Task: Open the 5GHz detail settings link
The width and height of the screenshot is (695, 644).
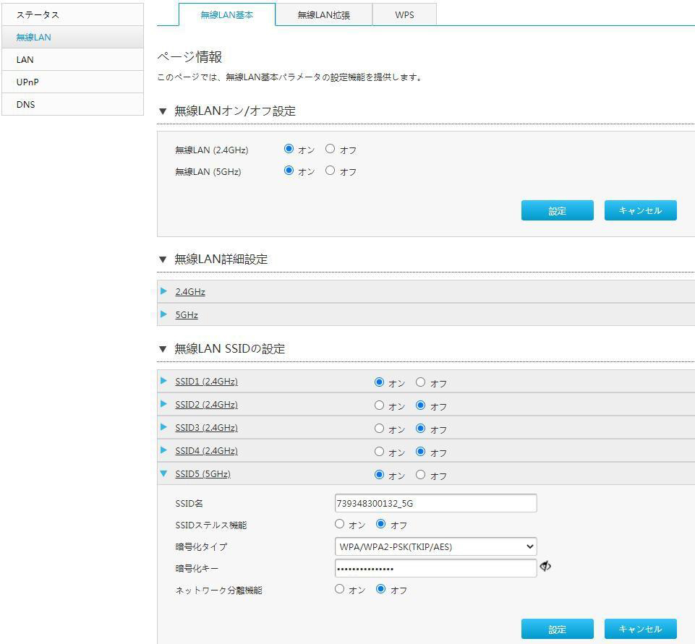Action: (187, 314)
